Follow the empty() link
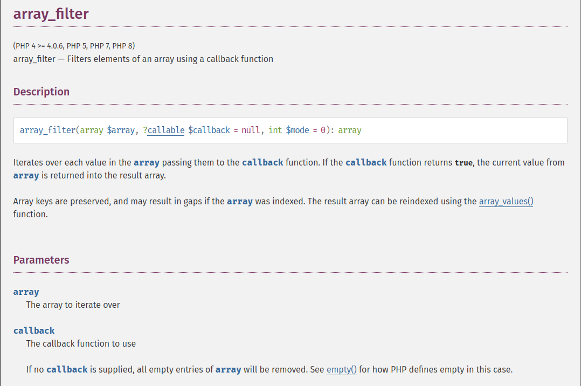Image resolution: width=581 pixels, height=386 pixels. tap(341, 370)
